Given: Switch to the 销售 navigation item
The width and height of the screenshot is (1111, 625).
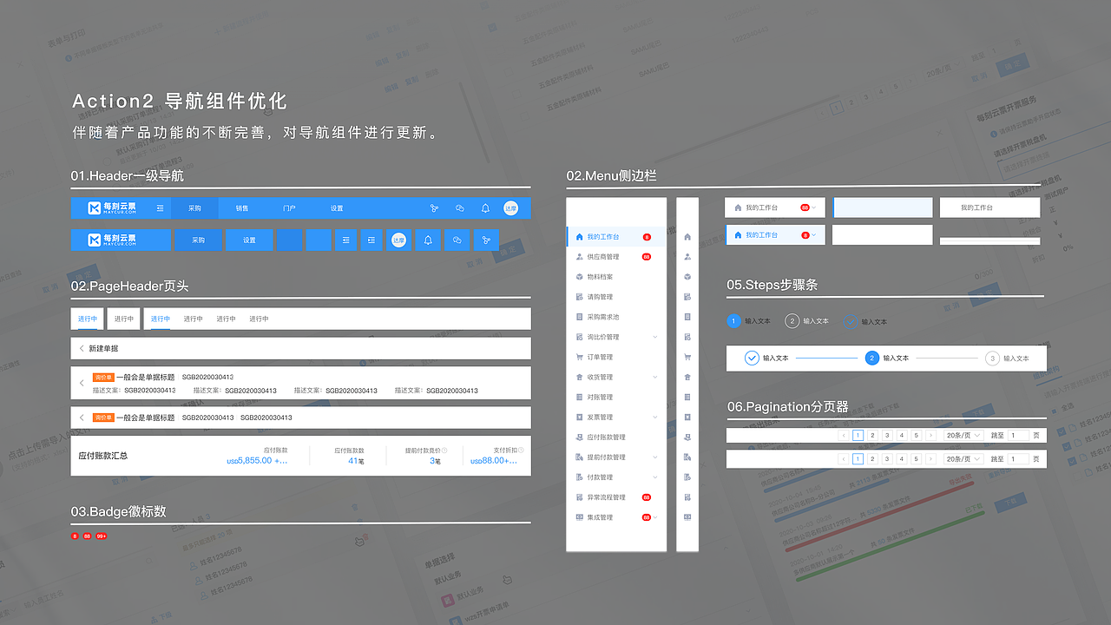Looking at the screenshot, I should [243, 208].
